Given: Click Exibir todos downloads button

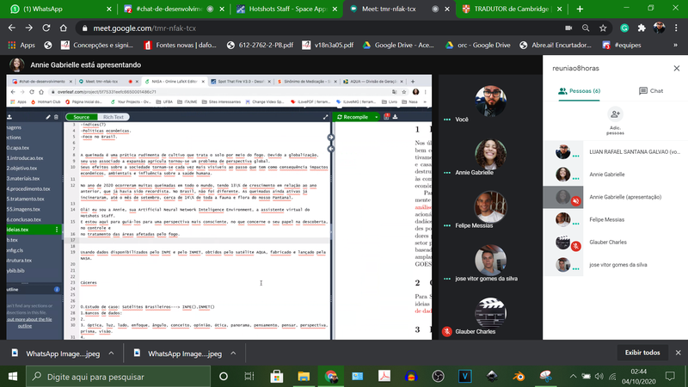Looking at the screenshot, I should tap(642, 353).
